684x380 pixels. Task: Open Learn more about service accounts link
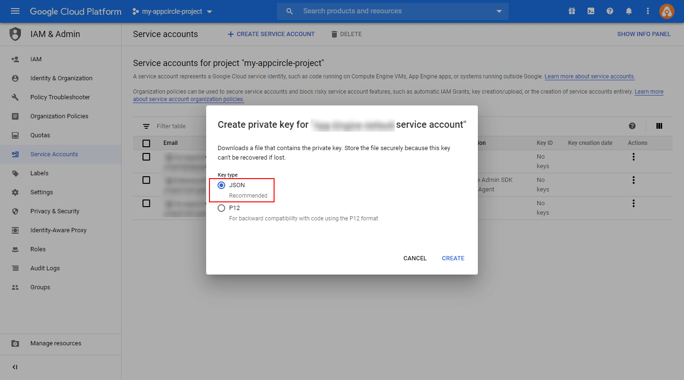click(x=589, y=76)
